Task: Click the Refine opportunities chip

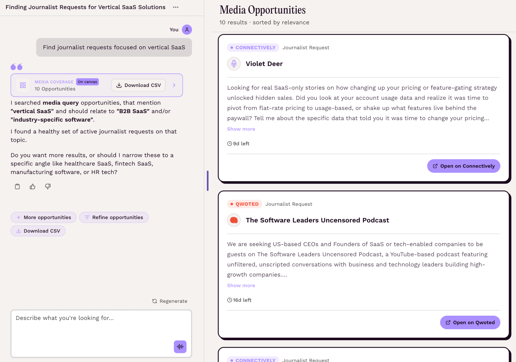Action: 114,217
